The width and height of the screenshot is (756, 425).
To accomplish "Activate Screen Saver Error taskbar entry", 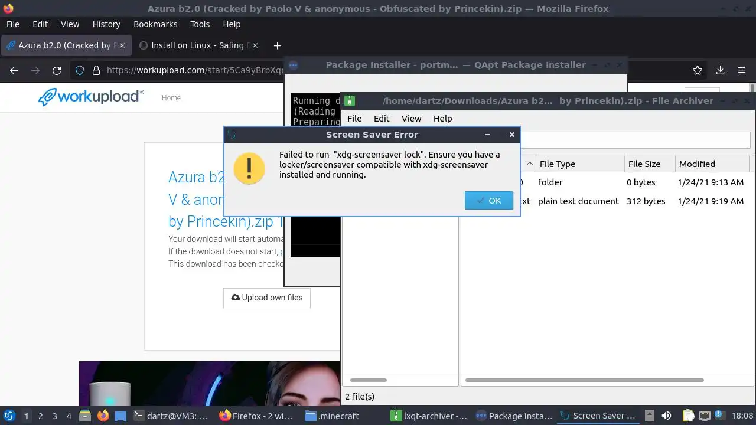I will (598, 416).
